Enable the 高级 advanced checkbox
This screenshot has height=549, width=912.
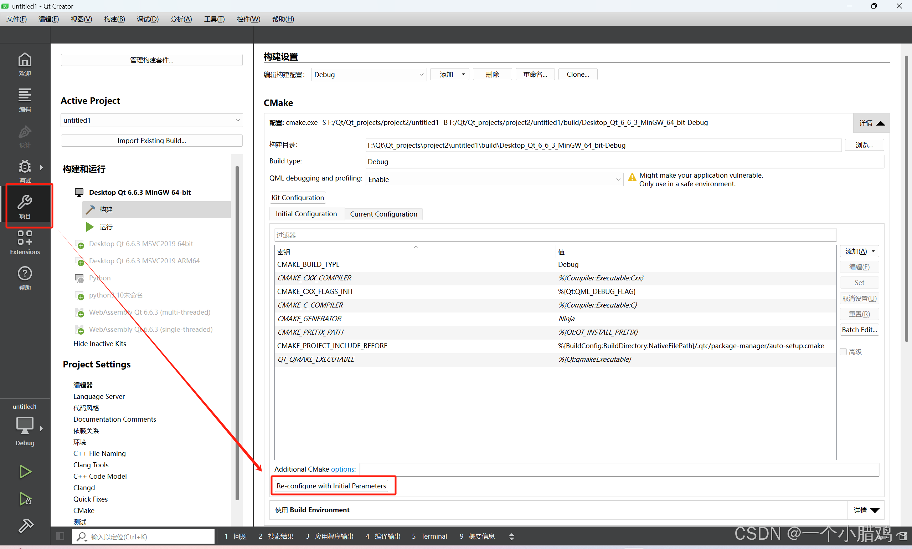click(x=843, y=352)
